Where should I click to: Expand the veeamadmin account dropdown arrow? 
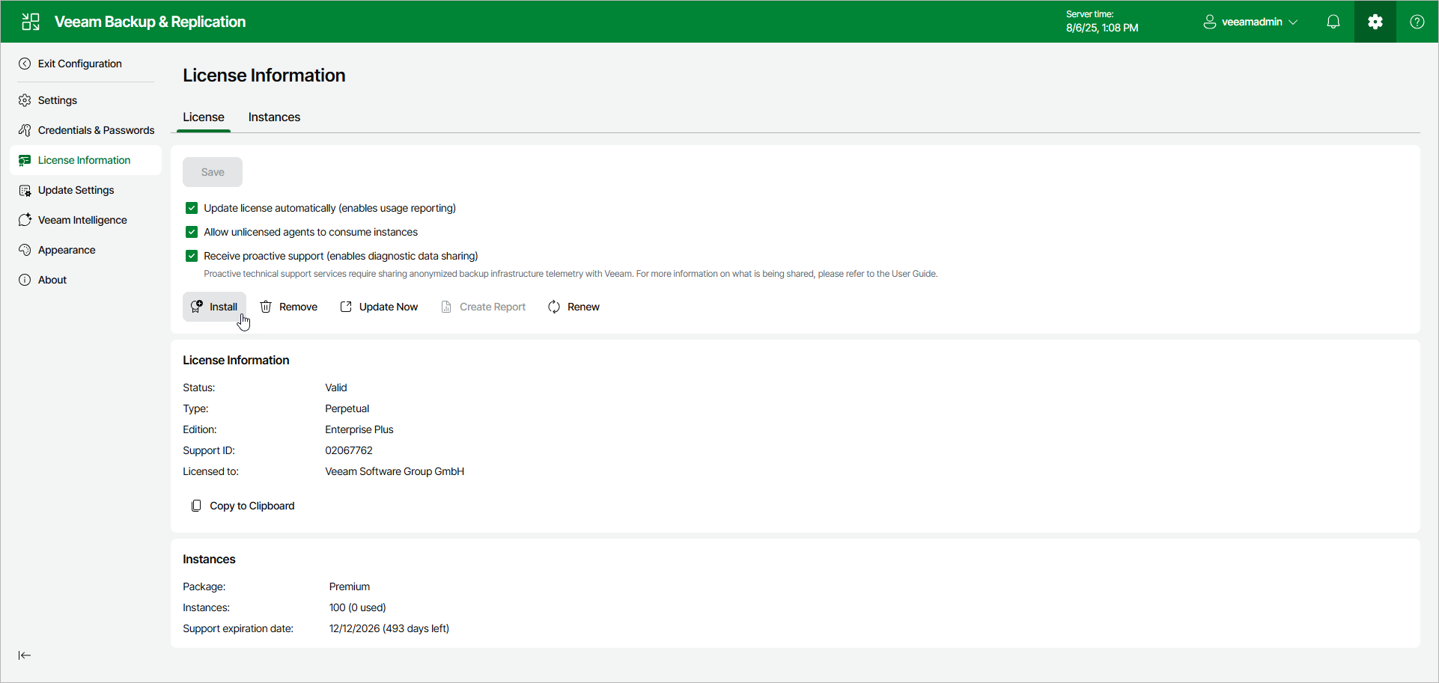(1293, 22)
